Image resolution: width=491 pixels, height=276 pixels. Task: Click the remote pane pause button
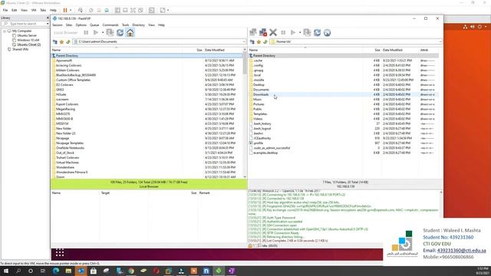click(x=283, y=32)
